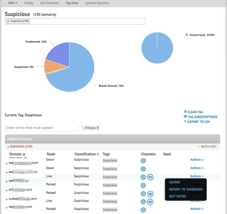Screen dimensions: 227x214
Task: Click the 'Current Tag: Suspicious' label
Action: pyautogui.click(x=23, y=115)
